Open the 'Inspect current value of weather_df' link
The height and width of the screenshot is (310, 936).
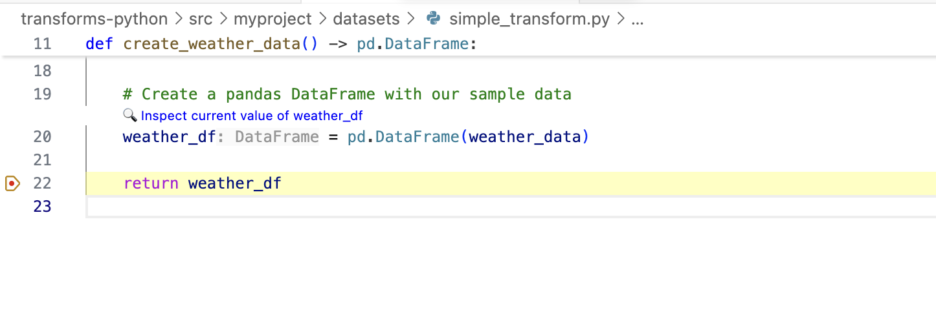click(252, 116)
